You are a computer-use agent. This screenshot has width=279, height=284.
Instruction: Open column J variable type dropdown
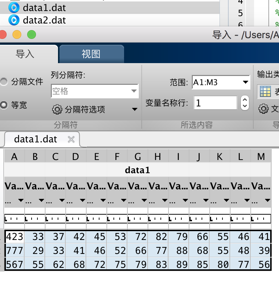pyautogui.click(x=206, y=200)
